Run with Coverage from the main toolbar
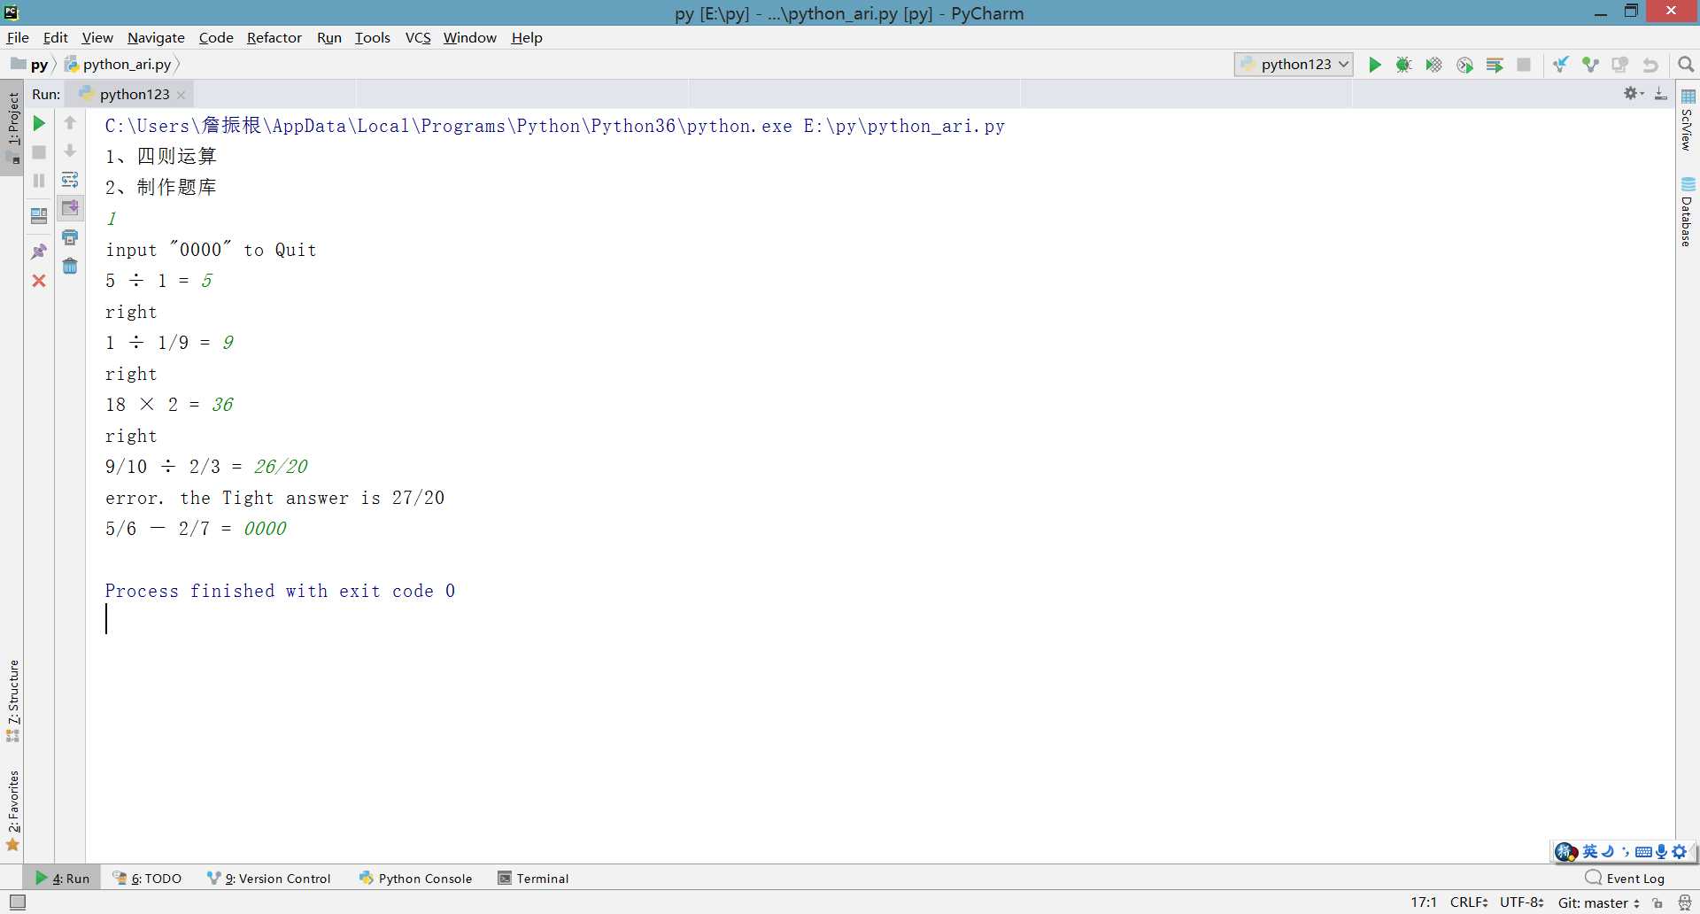The width and height of the screenshot is (1700, 914). (1433, 65)
